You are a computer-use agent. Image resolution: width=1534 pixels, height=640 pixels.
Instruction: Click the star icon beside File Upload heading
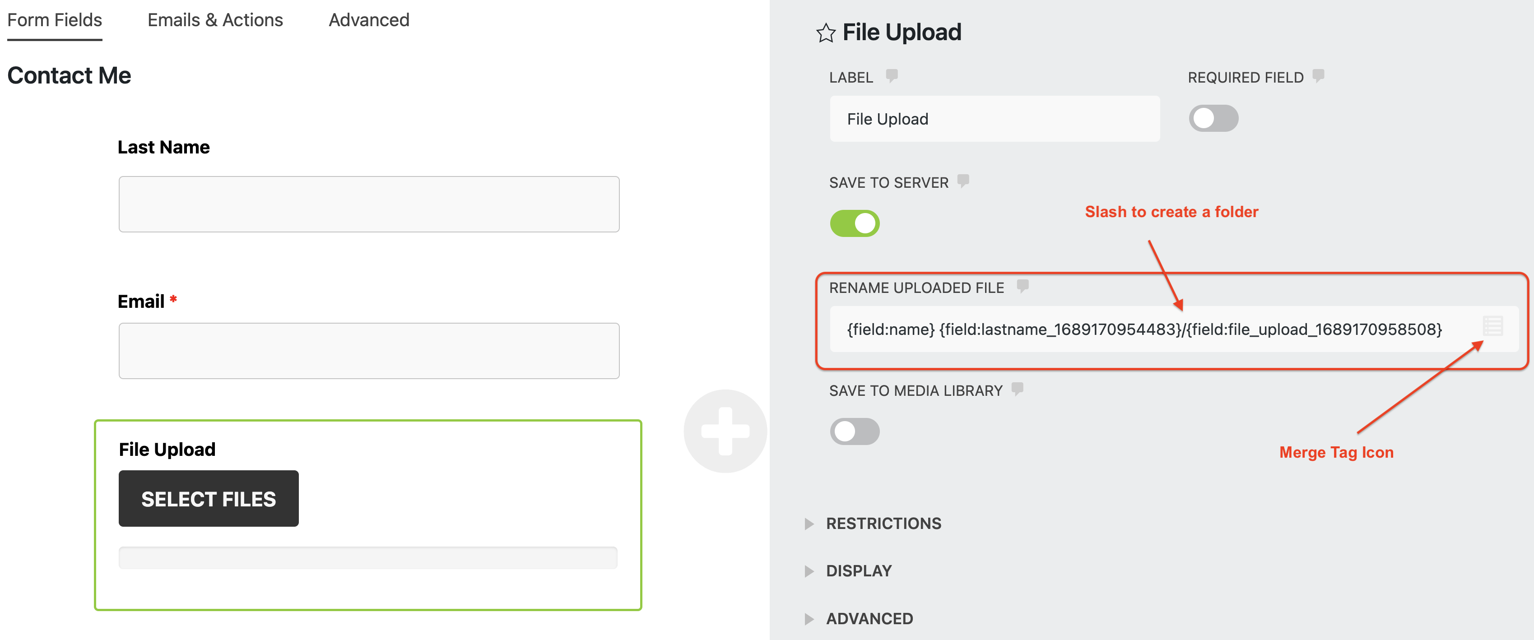[x=827, y=32]
